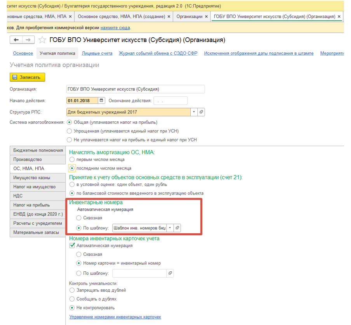
Task: Click the нажмите сюда link
Action: tap(115, 28)
